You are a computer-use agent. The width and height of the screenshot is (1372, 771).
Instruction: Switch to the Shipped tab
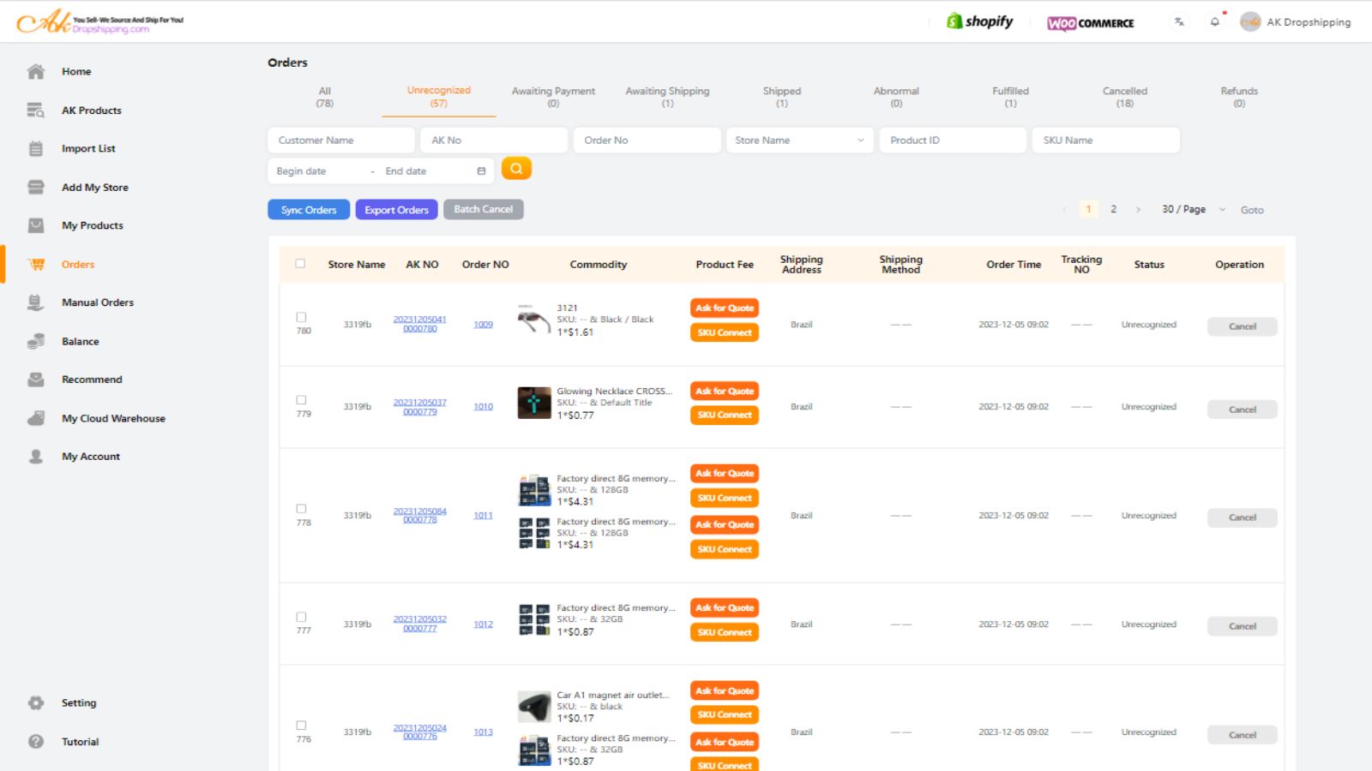[782, 97]
